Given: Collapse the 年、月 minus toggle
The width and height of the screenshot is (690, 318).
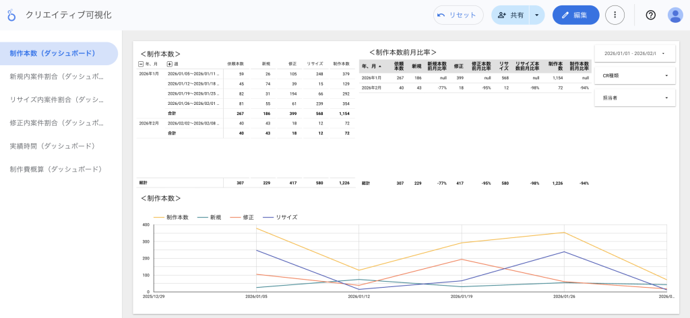Looking at the screenshot, I should point(140,64).
